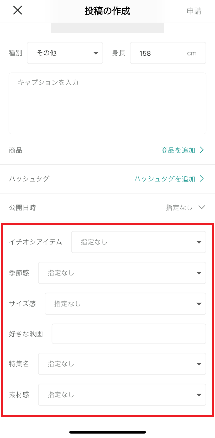The image size is (215, 438).
Task: Click the chevron next to ハッシュタグを追加
Action: pos(202,179)
